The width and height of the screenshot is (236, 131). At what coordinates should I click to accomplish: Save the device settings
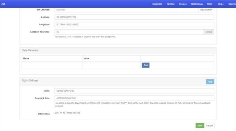coord(200,125)
